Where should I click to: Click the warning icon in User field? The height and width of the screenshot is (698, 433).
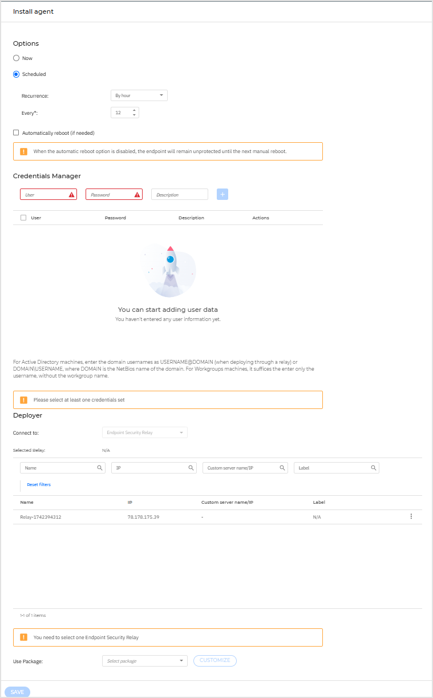coord(71,195)
